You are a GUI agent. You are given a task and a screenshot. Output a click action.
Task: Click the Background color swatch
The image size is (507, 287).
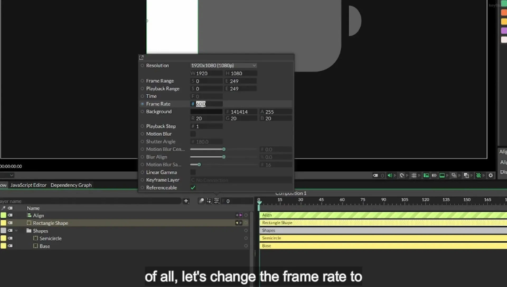coord(206,112)
